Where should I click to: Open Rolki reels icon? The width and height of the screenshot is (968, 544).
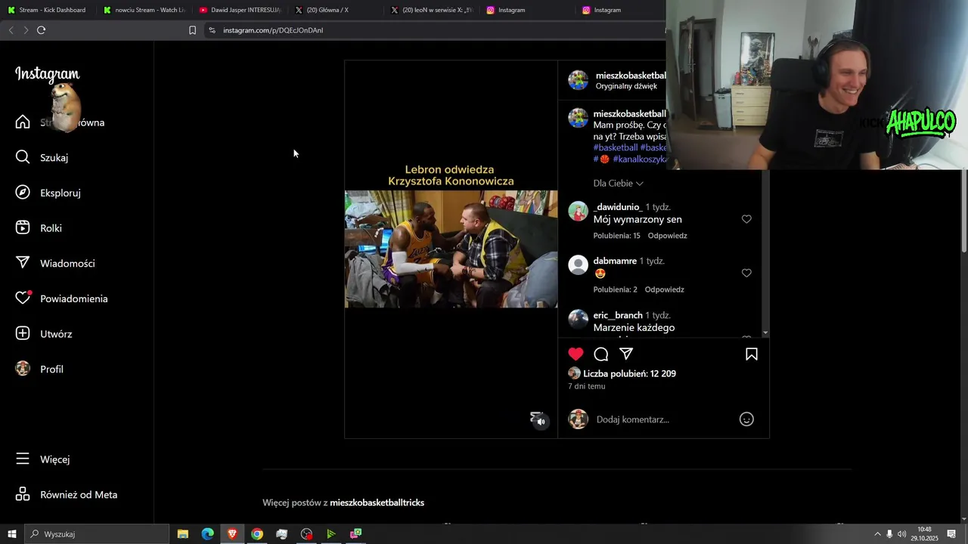tap(23, 227)
